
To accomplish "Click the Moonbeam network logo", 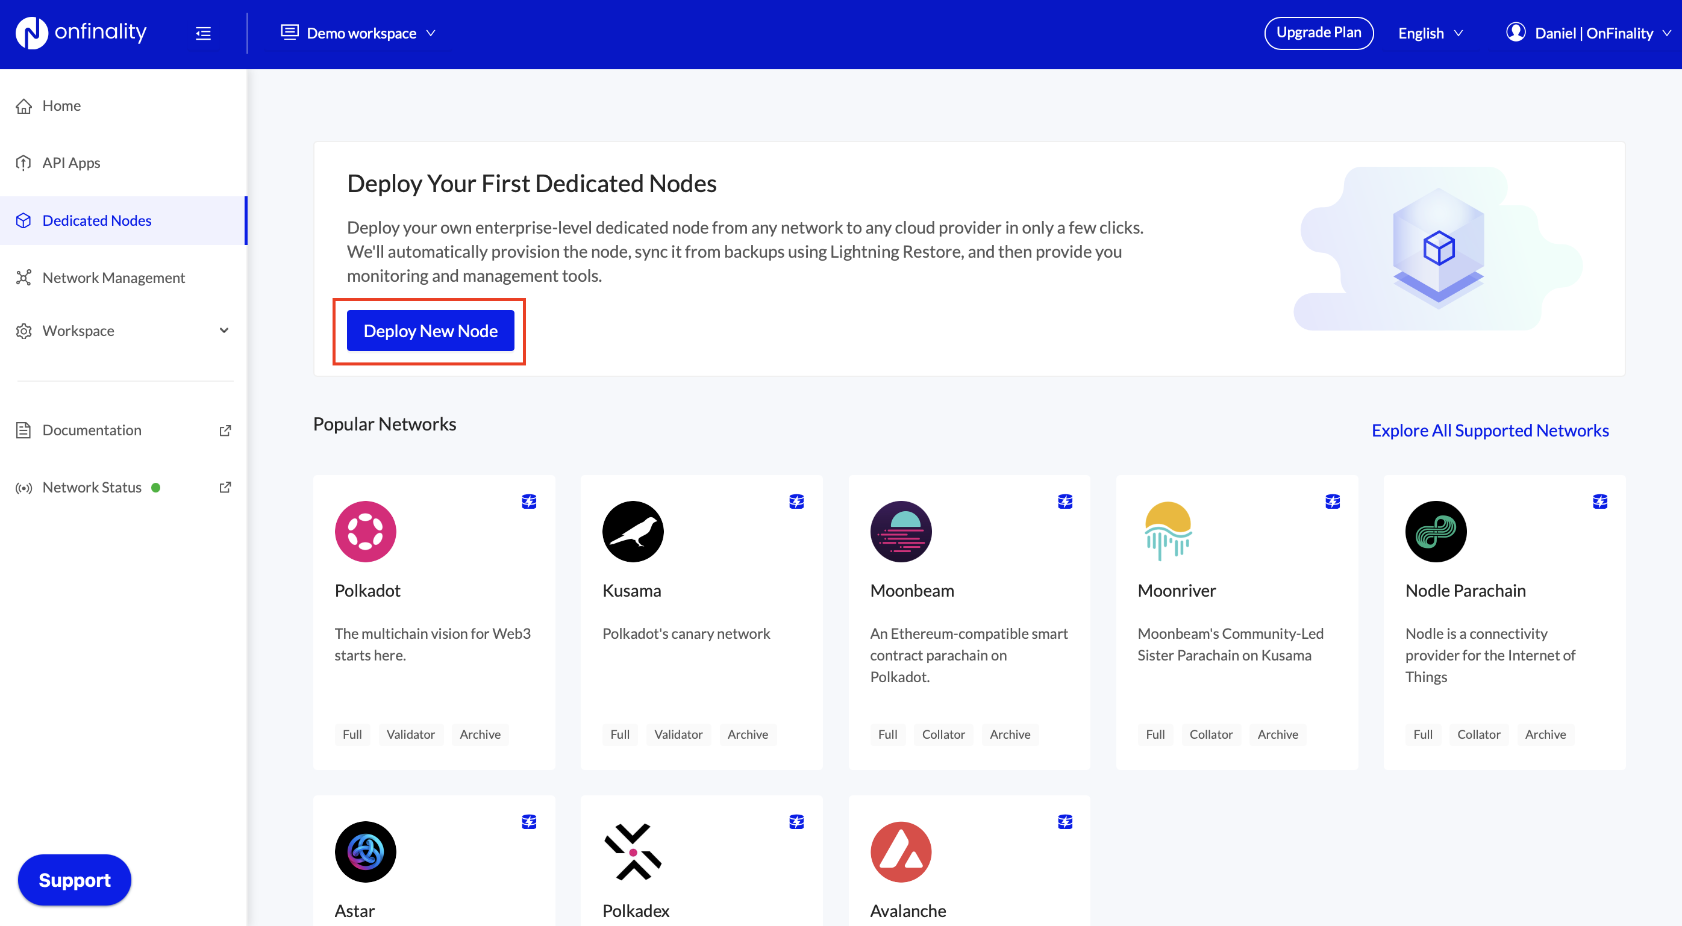I will tap(901, 531).
